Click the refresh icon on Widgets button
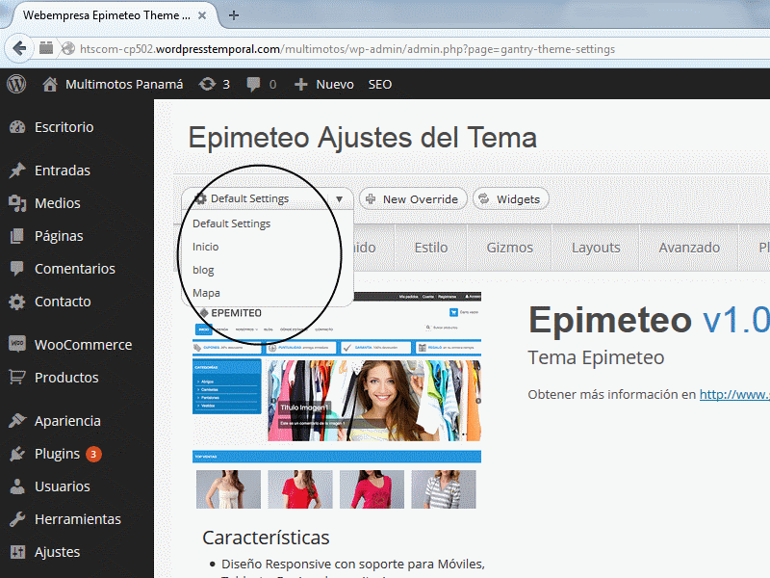The image size is (770, 578). [x=484, y=198]
